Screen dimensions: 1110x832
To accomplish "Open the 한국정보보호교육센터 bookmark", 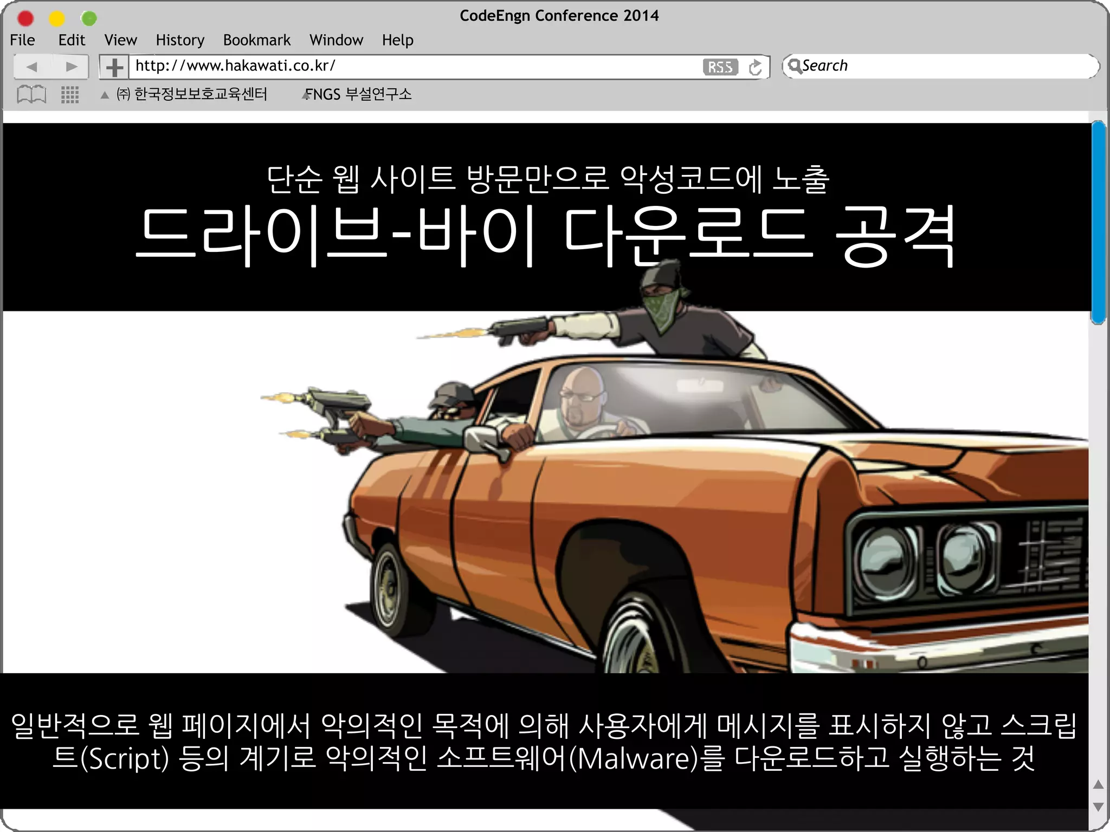I will [x=192, y=94].
